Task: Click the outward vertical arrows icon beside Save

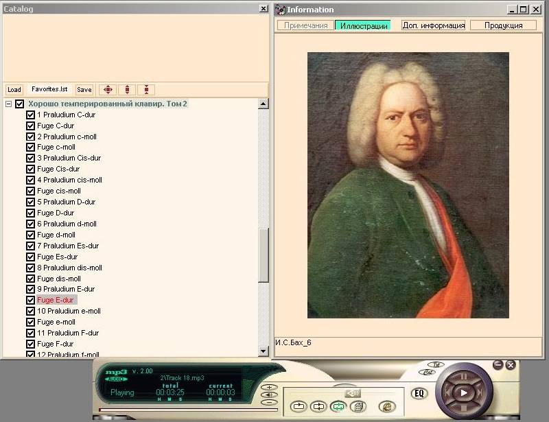Action: click(127, 90)
